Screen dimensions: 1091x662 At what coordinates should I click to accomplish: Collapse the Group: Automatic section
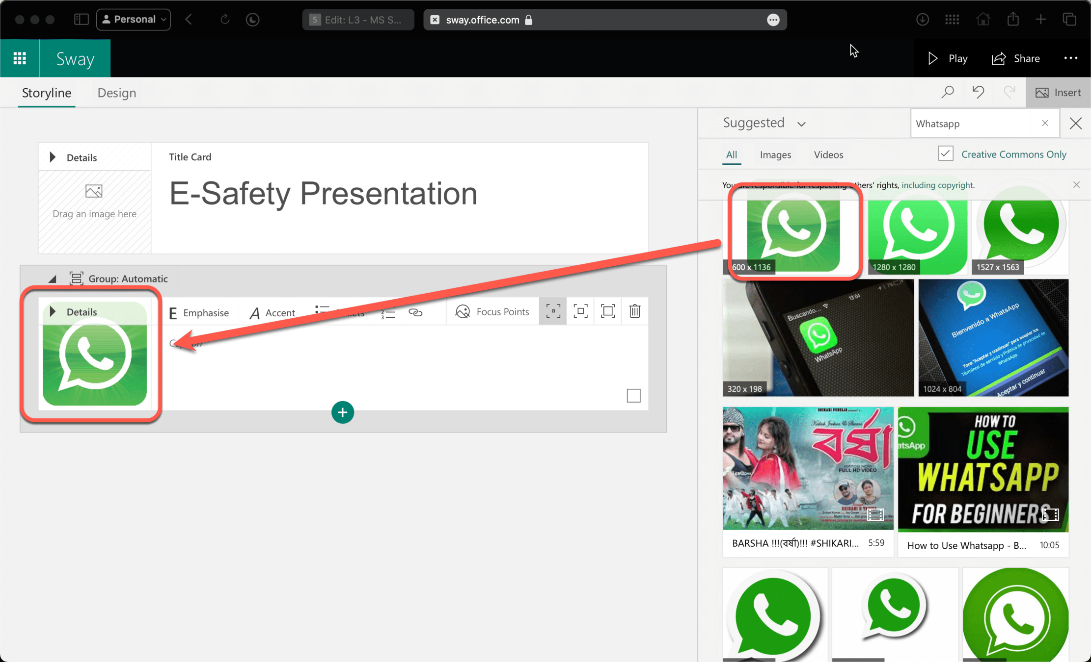point(52,279)
